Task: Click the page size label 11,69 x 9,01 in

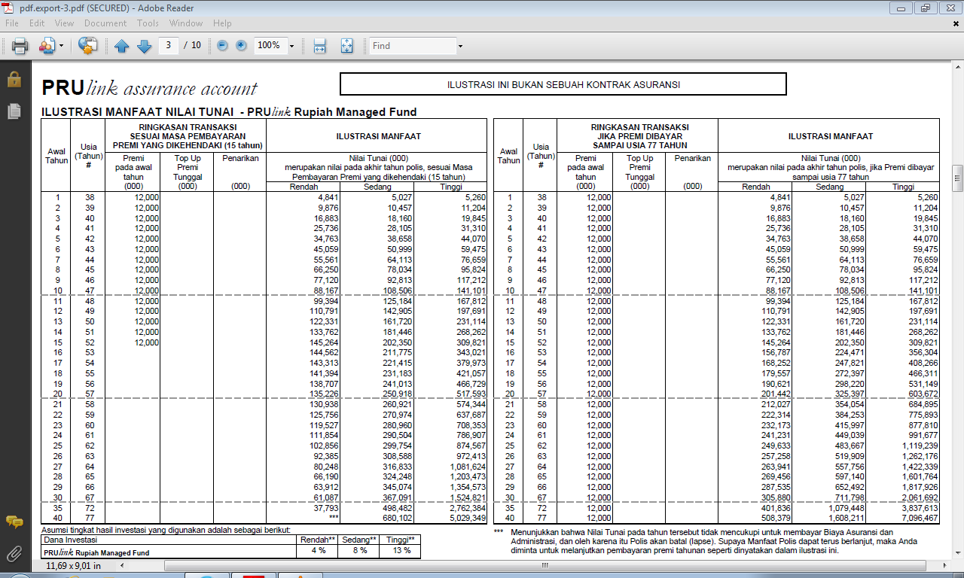Action: pyautogui.click(x=73, y=565)
